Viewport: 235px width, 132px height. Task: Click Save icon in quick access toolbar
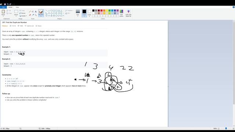5,4
